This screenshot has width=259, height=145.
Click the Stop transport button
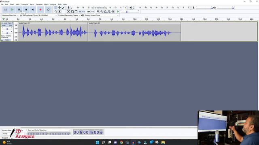click(19, 10)
